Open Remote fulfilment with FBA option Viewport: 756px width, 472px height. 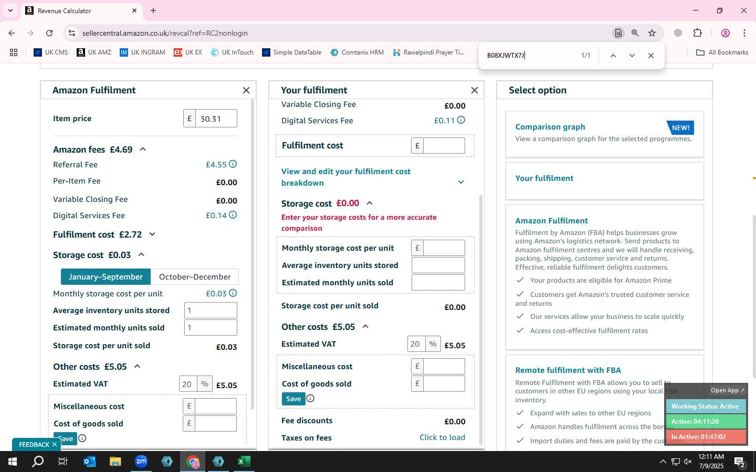pos(568,370)
